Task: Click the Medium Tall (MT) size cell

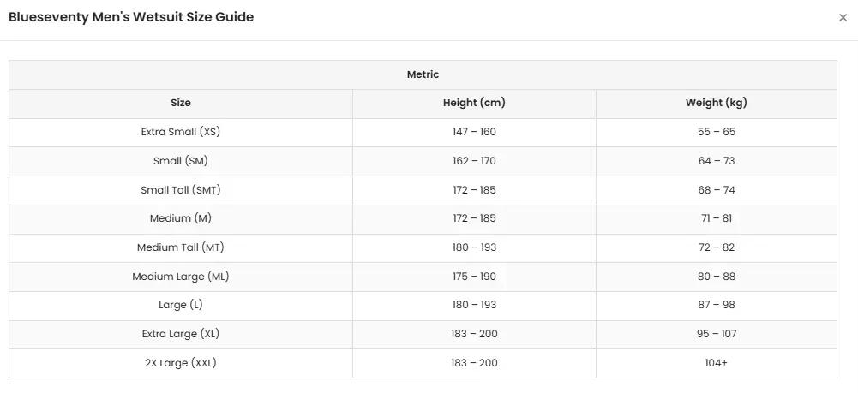Action: [x=181, y=247]
